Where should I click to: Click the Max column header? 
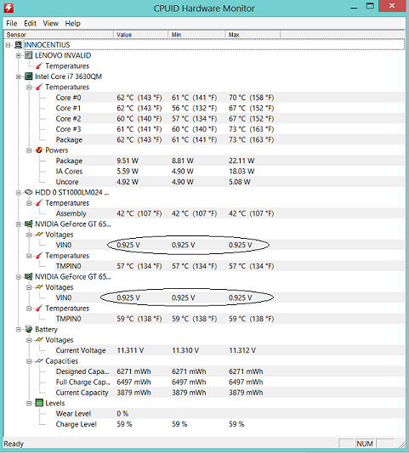[253, 35]
